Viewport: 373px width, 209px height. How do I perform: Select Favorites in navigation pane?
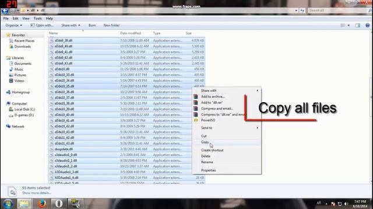tap(18, 35)
